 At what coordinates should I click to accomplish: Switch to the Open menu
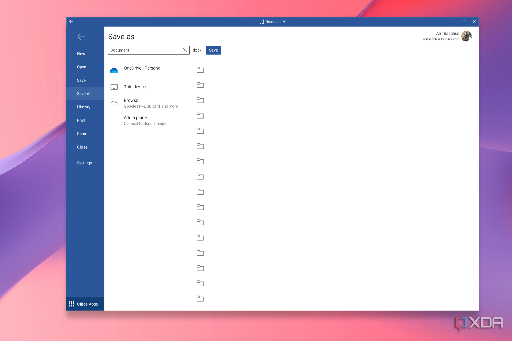click(81, 67)
